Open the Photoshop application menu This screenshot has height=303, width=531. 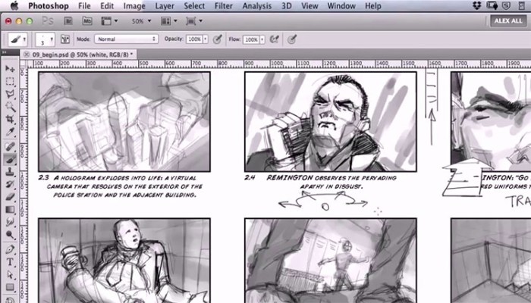[48, 6]
